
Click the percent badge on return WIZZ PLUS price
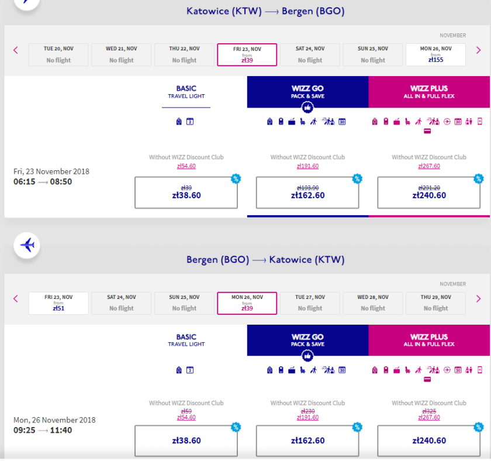click(x=478, y=427)
